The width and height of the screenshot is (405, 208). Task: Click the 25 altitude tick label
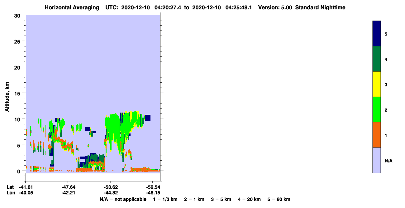coord(18,41)
